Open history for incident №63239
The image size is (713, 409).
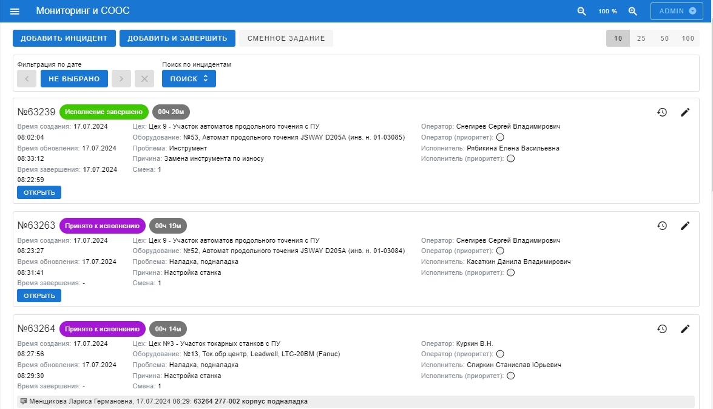(662, 112)
